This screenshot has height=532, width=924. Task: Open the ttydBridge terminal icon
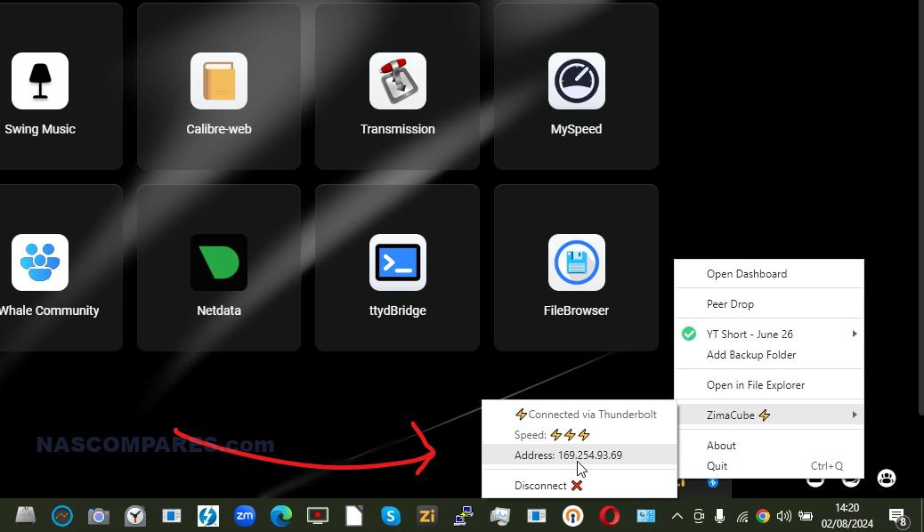point(398,262)
